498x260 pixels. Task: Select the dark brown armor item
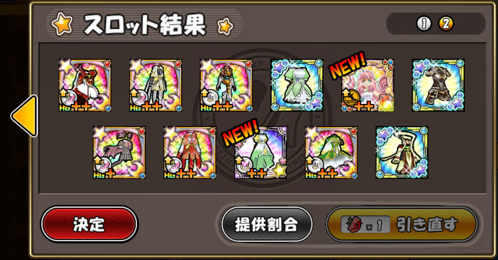pyautogui.click(x=438, y=85)
